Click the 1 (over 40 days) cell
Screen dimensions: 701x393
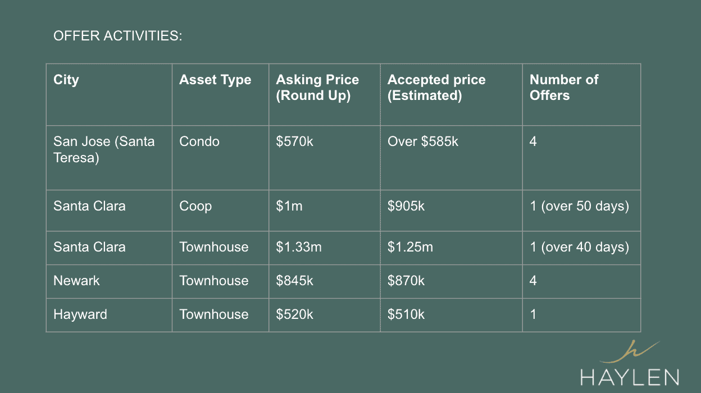point(581,248)
